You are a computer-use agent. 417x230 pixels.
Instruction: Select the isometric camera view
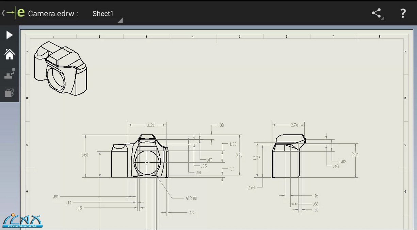point(60,69)
